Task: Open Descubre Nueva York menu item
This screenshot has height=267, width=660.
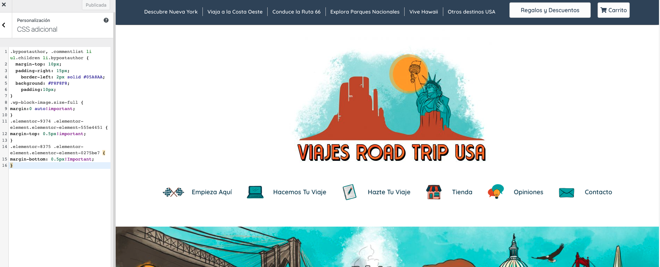Action: (x=171, y=12)
